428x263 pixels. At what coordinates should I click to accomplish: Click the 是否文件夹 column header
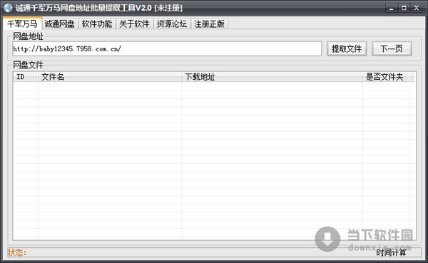(386, 77)
